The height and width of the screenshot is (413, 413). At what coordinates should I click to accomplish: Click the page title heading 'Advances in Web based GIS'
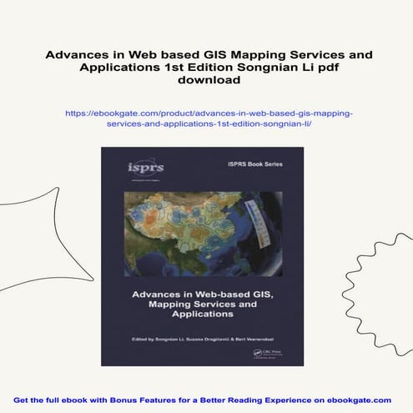[209, 67]
